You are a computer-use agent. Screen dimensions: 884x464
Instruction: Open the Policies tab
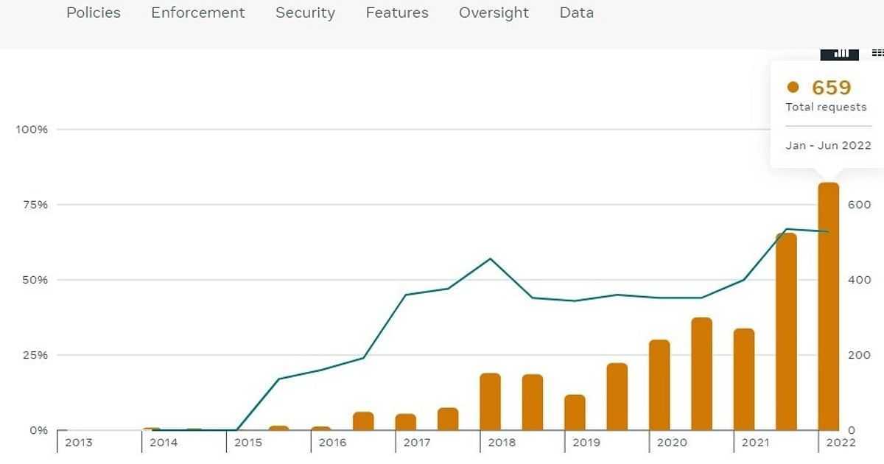tap(94, 13)
